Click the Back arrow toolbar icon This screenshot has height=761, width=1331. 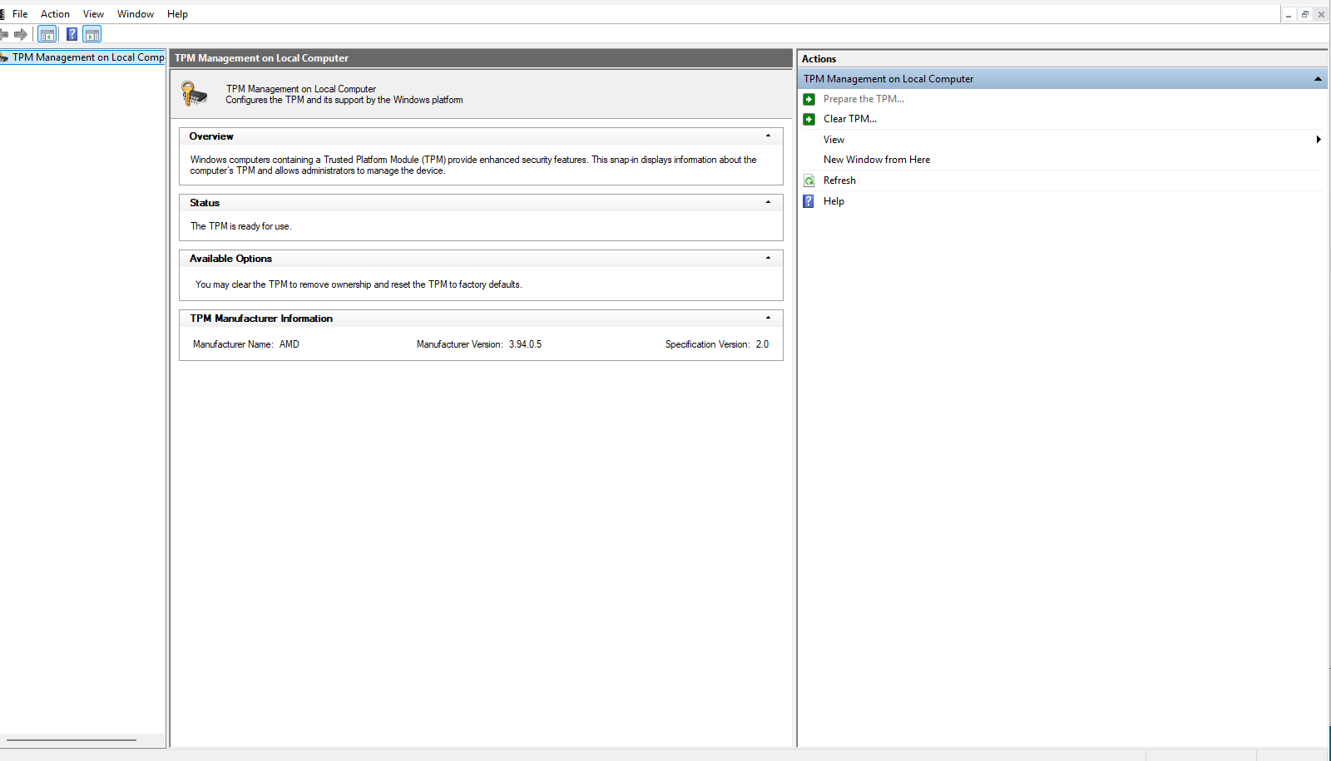[x=3, y=34]
